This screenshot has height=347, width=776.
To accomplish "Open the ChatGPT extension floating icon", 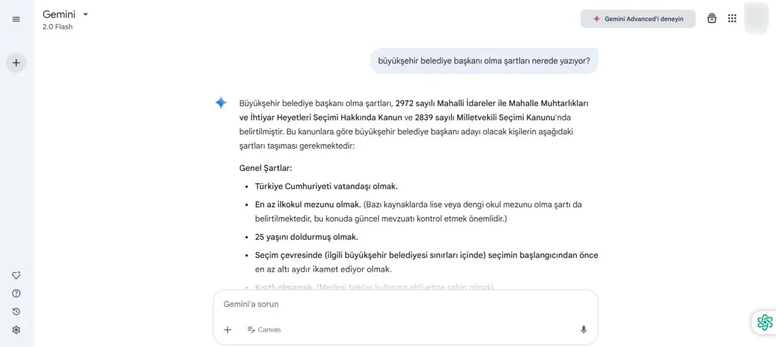I will [x=765, y=323].
